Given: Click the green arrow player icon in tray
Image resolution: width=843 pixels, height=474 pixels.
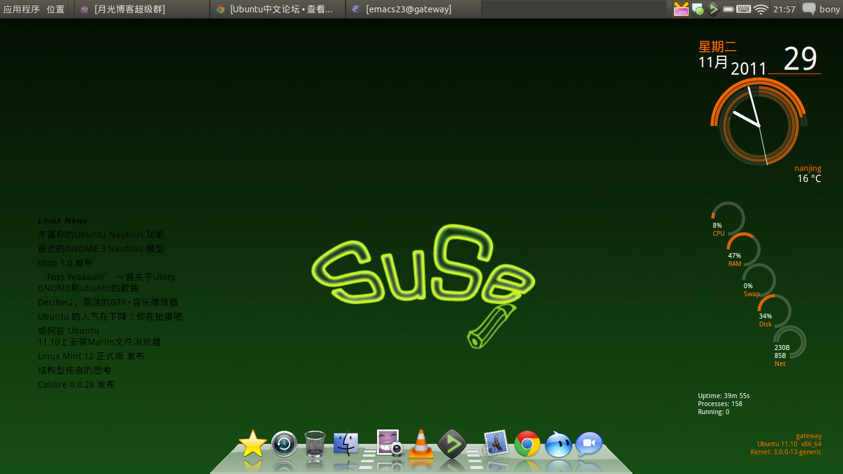Looking at the screenshot, I should click(x=713, y=9).
